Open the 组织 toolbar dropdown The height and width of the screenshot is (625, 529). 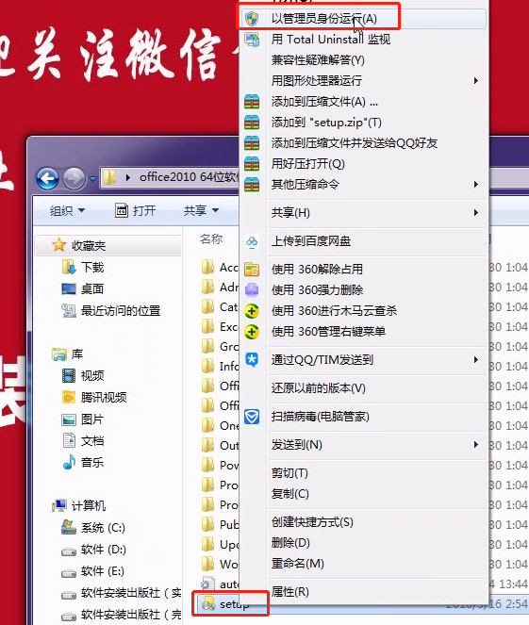coord(67,210)
